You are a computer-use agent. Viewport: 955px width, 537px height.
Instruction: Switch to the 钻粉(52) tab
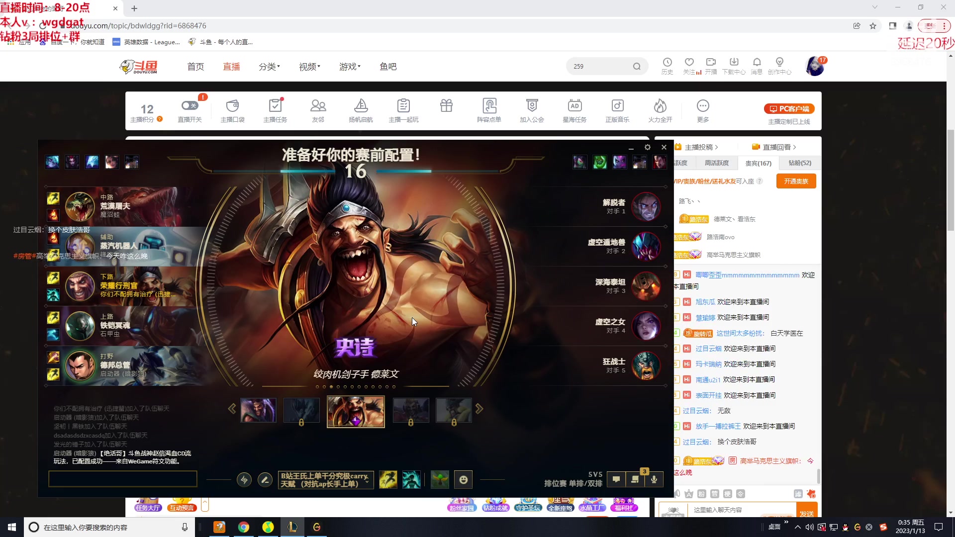799,163
